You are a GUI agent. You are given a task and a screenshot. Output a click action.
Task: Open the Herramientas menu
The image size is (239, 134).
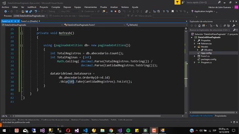point(90,7)
